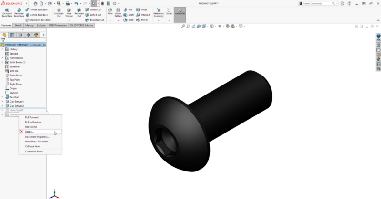381x199 pixels.
Task: Open the Options gear icon
Action: (114, 4)
